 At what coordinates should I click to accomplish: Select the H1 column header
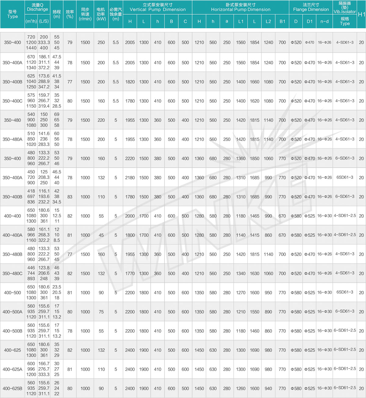point(361,14)
